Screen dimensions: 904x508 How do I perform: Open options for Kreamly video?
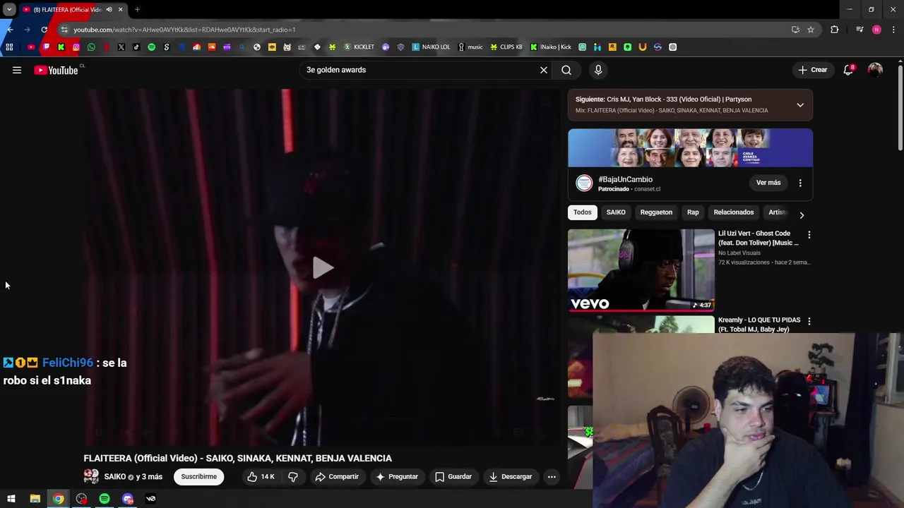[x=809, y=321]
